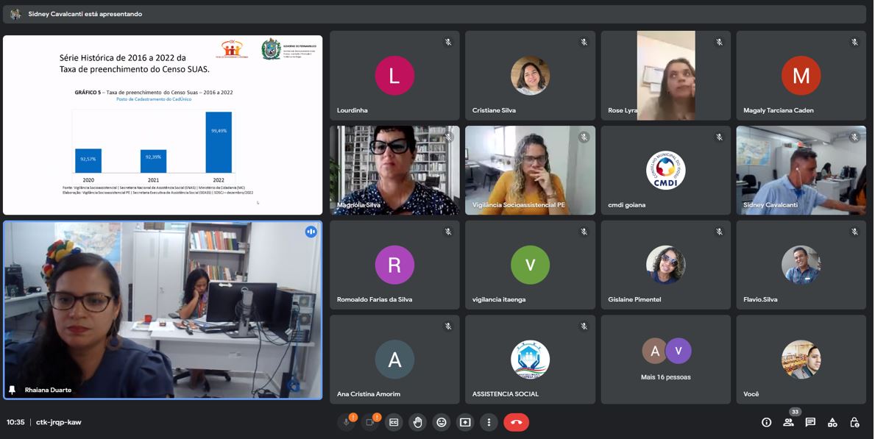Toggle the camera button in the bottom bar
Viewport: 875px width, 439px height.
tap(370, 422)
